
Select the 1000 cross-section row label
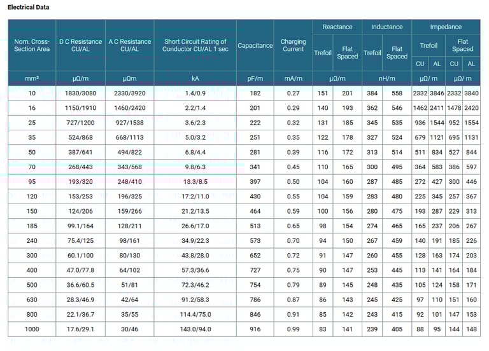point(32,329)
